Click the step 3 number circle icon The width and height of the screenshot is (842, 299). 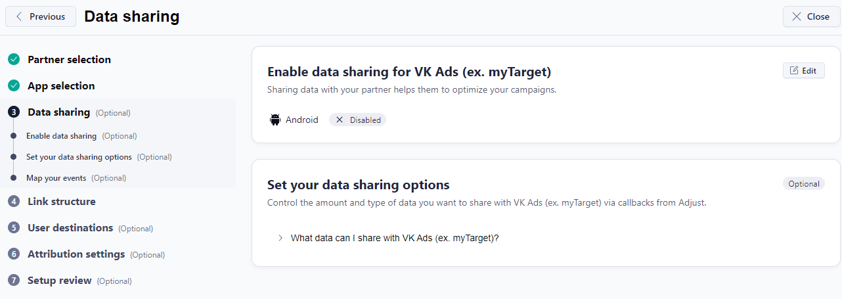tap(14, 112)
